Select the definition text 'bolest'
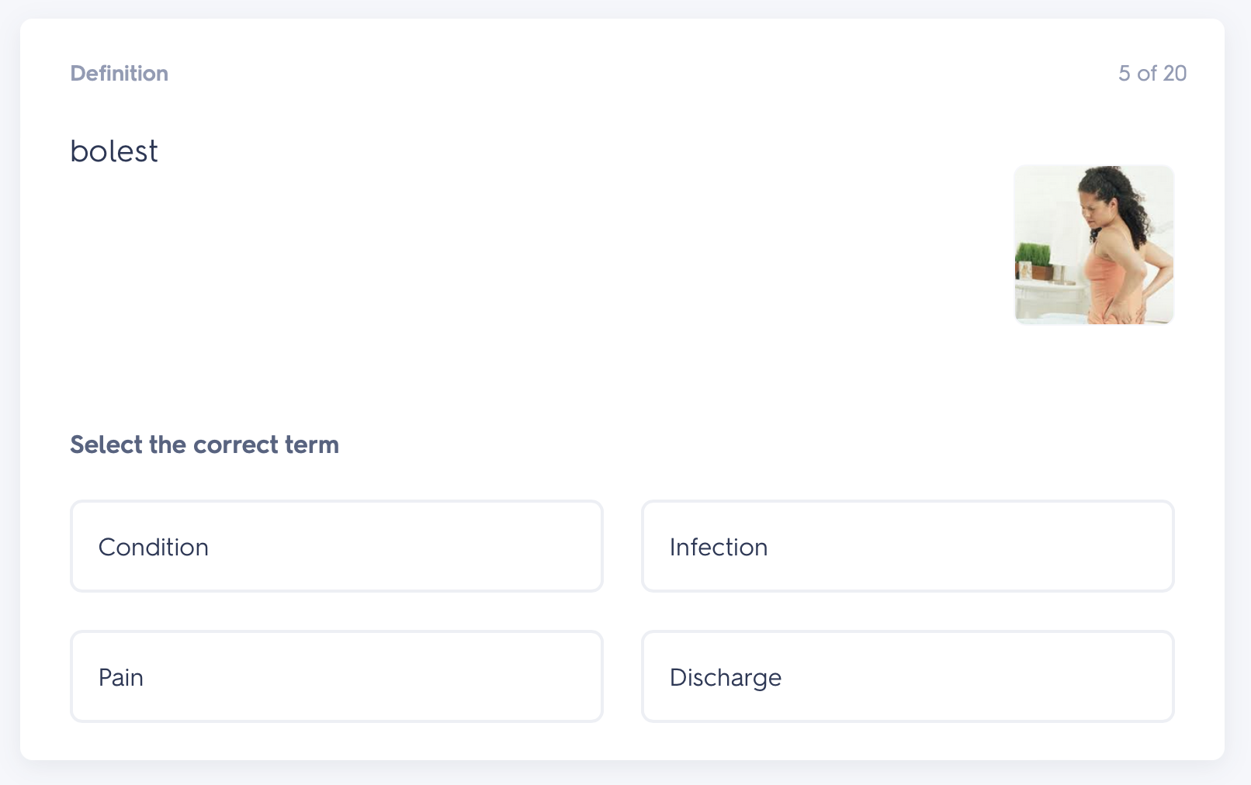This screenshot has width=1251, height=785. (114, 150)
